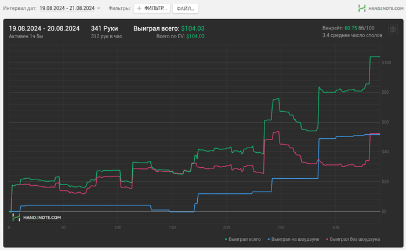Click the 3.4 среднее число столов text
406x250 pixels.
coord(352,35)
